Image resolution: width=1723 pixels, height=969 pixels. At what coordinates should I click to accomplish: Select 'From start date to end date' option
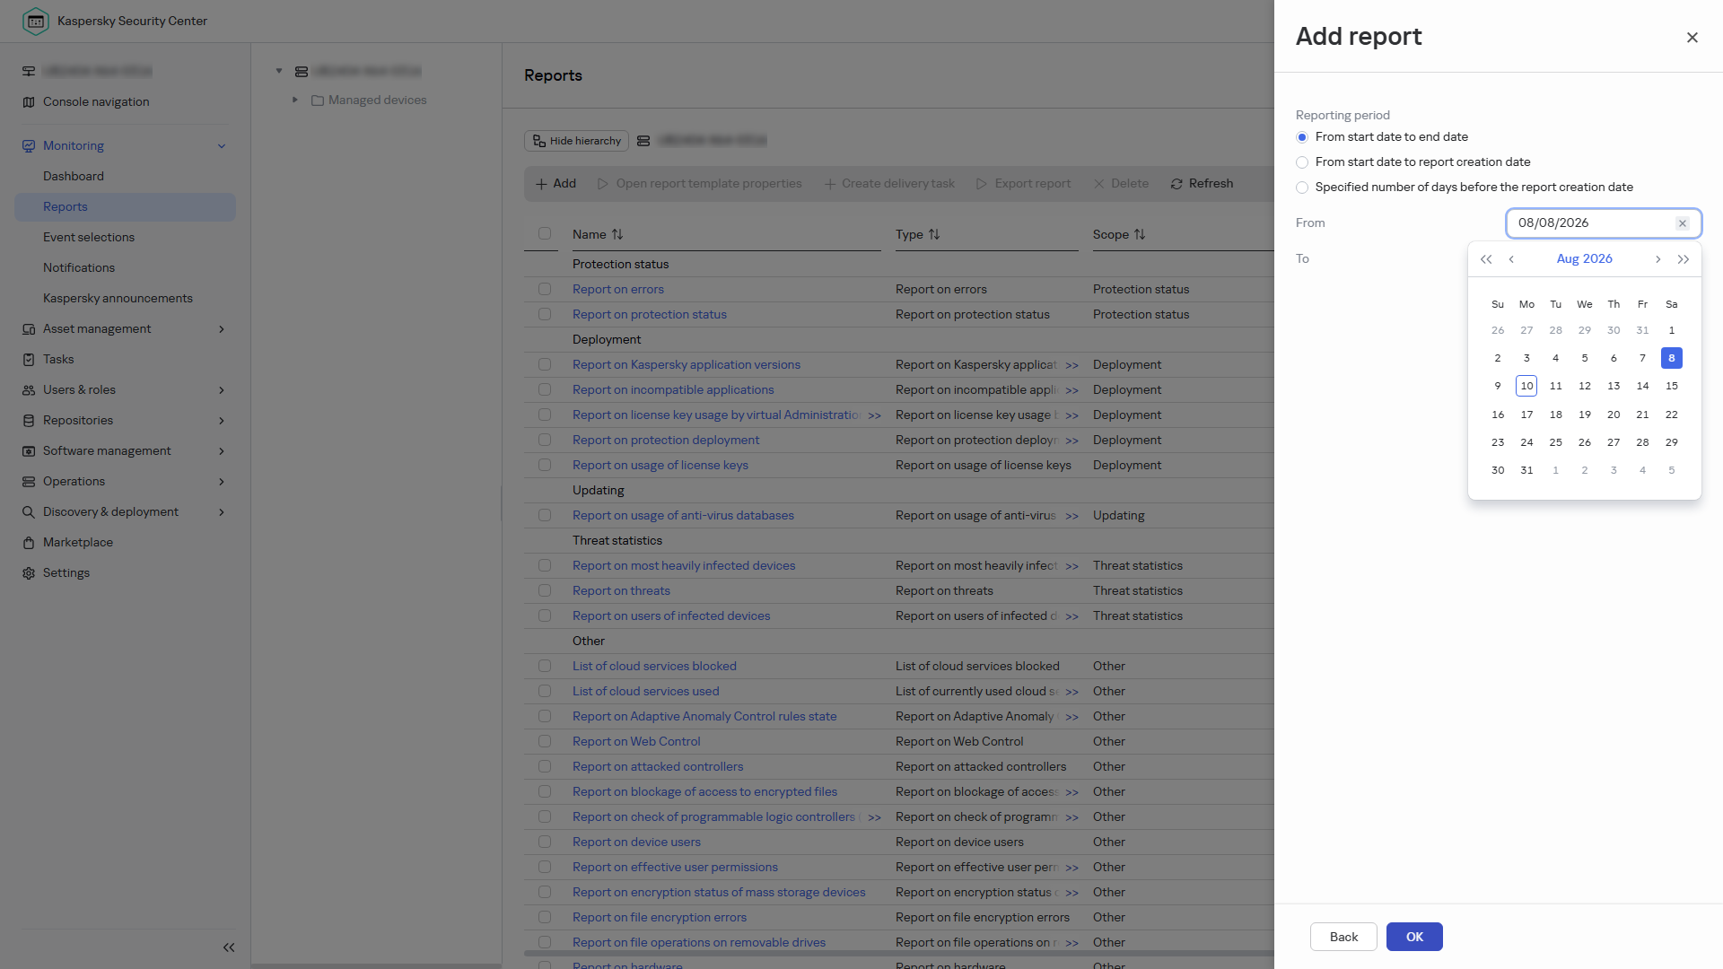[x=1302, y=137]
